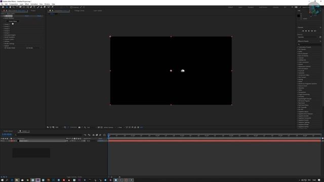The width and height of the screenshot is (324, 182).
Task: Click Reset on the Element effect
Action: click(x=27, y=16)
